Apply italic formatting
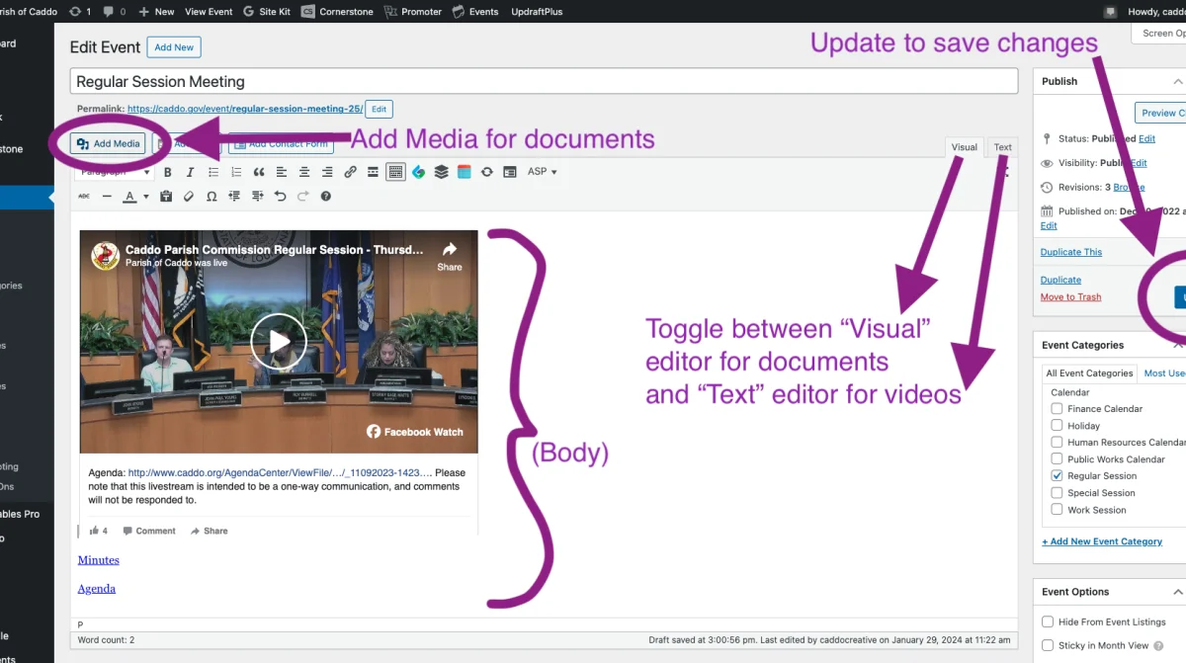 tap(191, 172)
